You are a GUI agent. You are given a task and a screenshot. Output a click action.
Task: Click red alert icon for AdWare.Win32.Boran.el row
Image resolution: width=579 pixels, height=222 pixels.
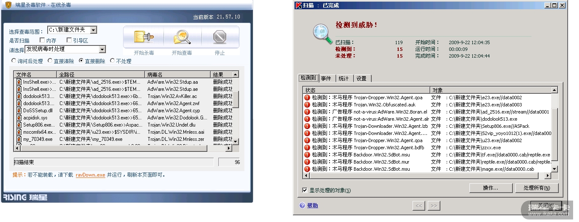(307, 112)
